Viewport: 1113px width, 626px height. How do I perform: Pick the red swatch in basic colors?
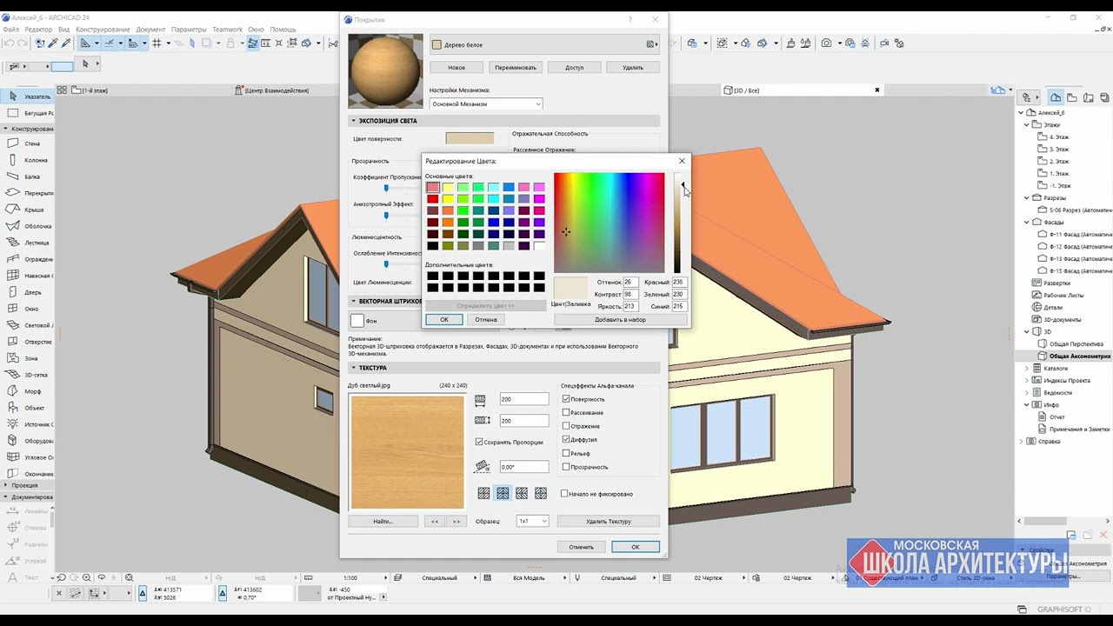pyautogui.click(x=432, y=199)
